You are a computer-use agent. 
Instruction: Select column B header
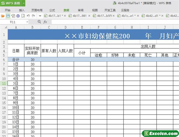[33, 27]
